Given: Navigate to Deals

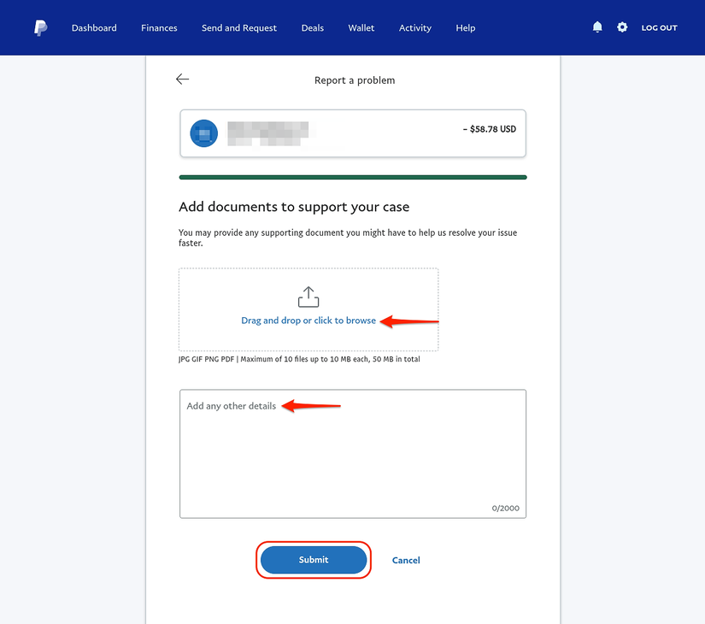Looking at the screenshot, I should (x=313, y=28).
